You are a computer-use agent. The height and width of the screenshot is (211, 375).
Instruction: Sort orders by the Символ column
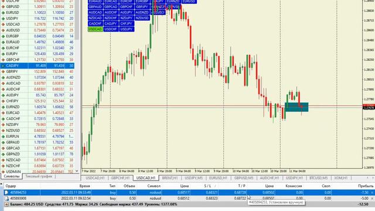154,186
